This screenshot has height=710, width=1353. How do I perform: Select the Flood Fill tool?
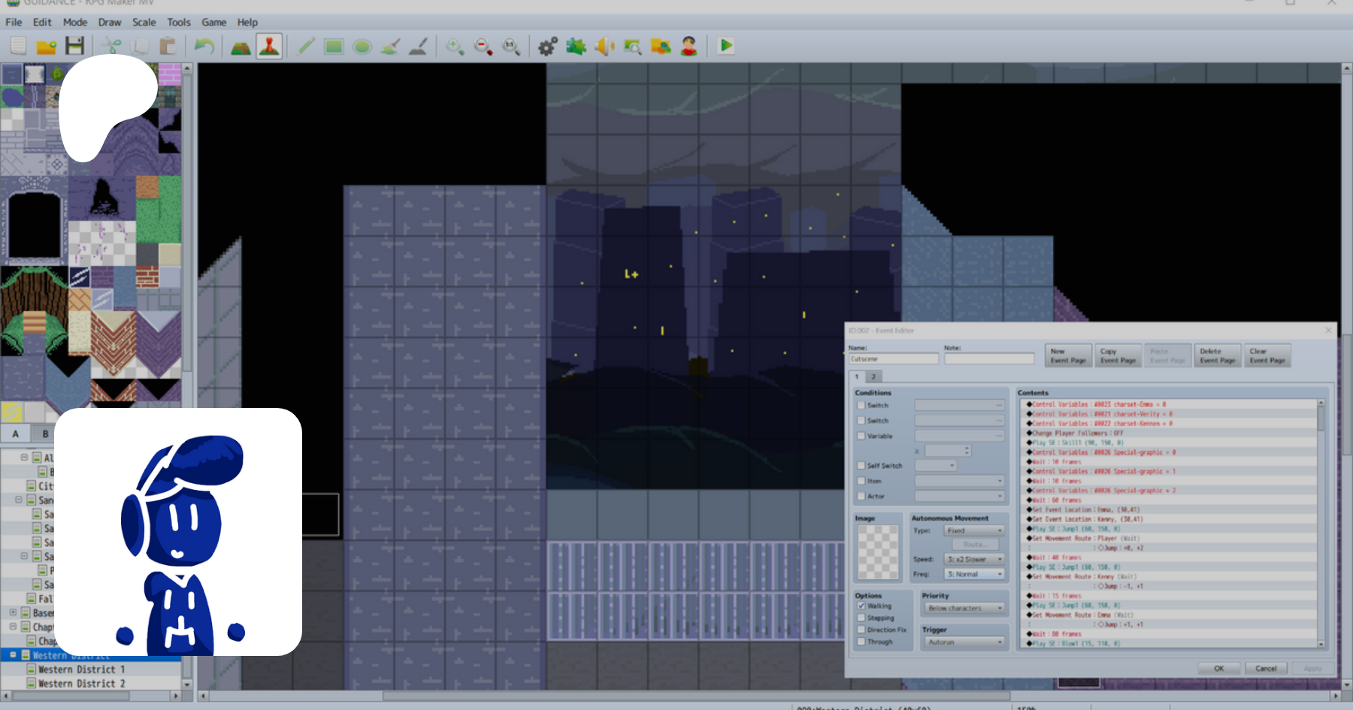point(390,47)
